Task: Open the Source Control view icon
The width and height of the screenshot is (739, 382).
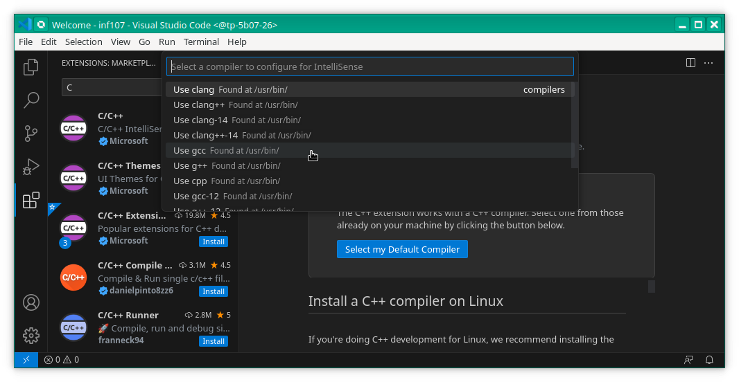Action: tap(31, 134)
